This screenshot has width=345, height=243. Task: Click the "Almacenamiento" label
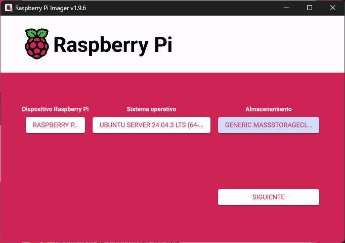(x=268, y=109)
